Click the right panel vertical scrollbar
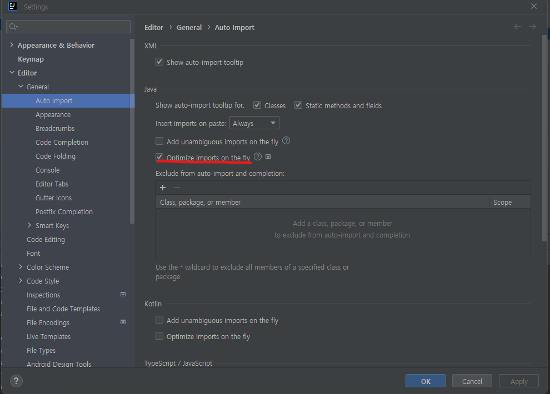 point(544,138)
